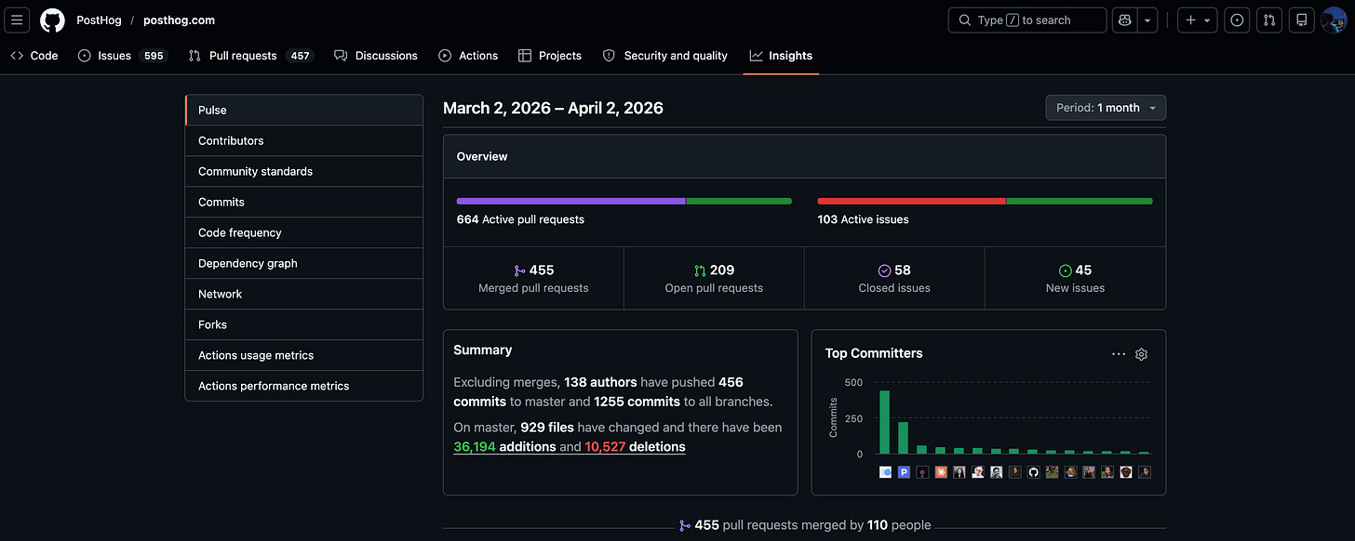1355x541 pixels.
Task: Click the angle-brackets icon on the Code tab
Action: pyautogui.click(x=17, y=55)
